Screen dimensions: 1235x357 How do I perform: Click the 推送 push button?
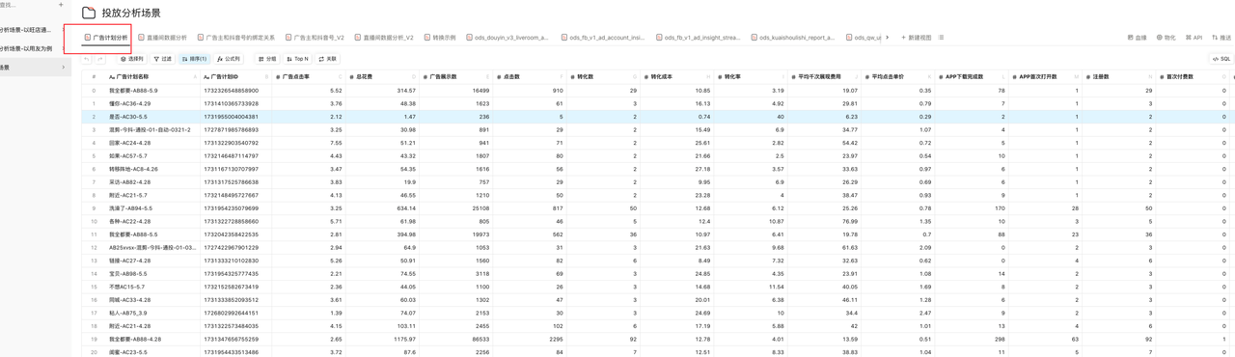point(1221,38)
